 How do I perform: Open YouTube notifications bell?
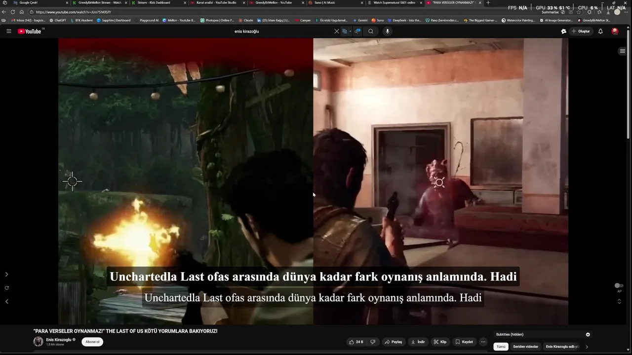point(600,31)
